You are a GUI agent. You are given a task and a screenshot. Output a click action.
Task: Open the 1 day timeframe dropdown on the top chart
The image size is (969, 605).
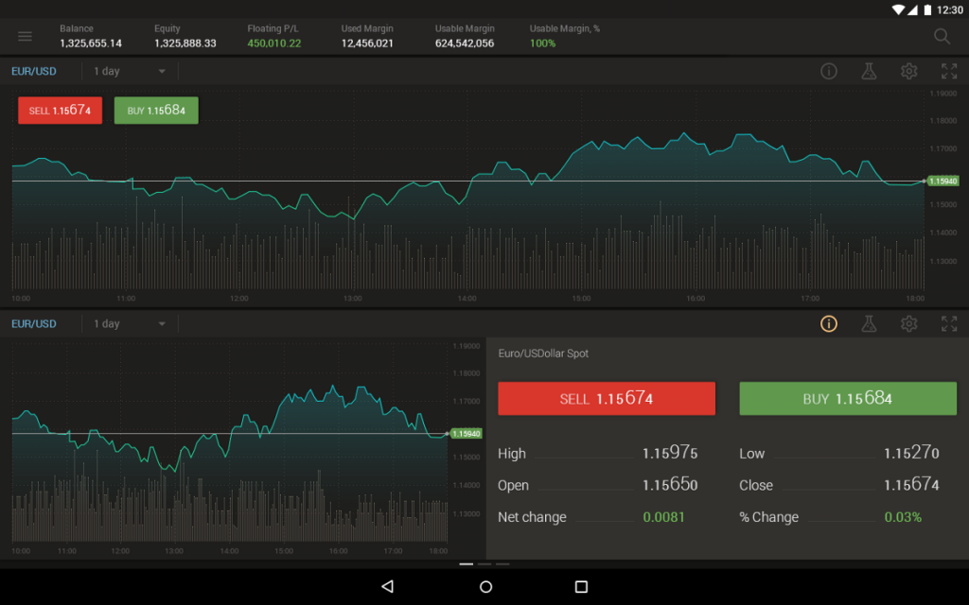[x=130, y=71]
